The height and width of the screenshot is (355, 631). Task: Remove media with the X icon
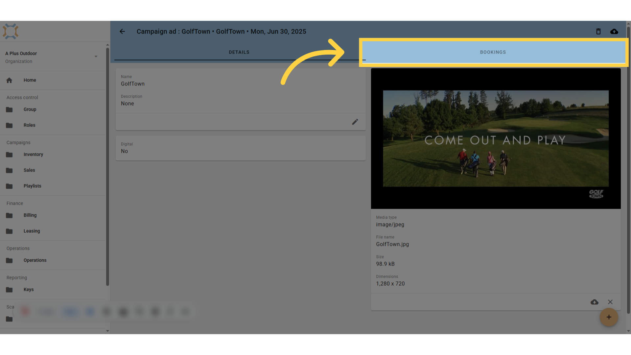tap(610, 302)
